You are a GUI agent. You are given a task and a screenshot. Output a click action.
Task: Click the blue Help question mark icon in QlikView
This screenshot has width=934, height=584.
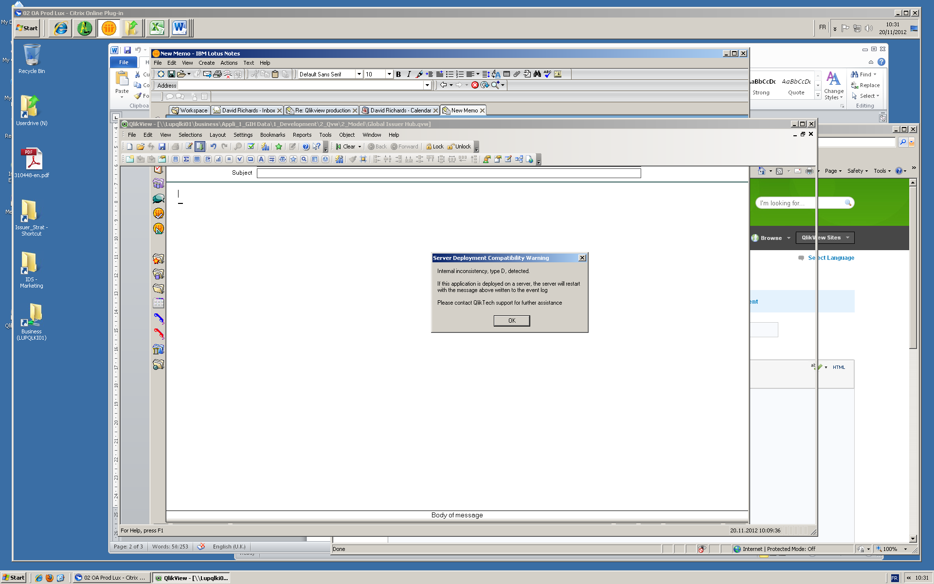pos(306,146)
